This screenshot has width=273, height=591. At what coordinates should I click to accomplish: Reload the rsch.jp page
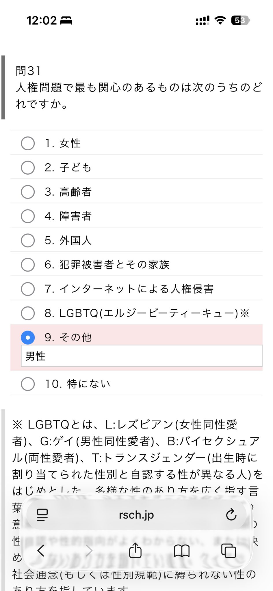tap(231, 515)
